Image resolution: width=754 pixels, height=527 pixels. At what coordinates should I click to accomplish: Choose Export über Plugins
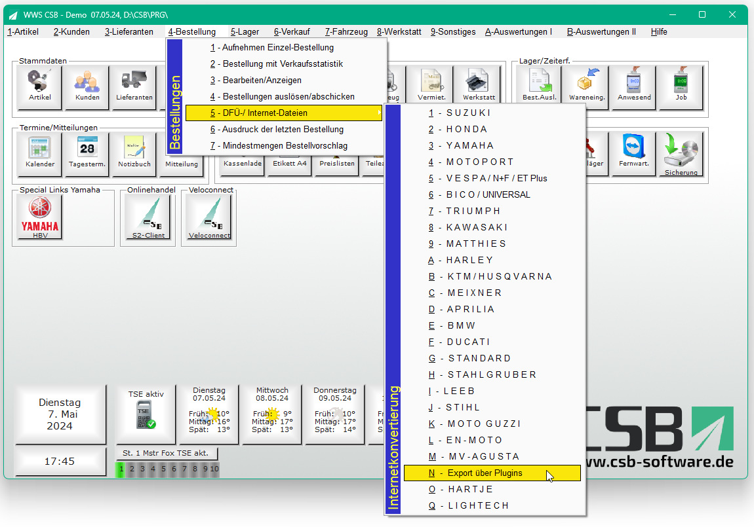[492, 473]
